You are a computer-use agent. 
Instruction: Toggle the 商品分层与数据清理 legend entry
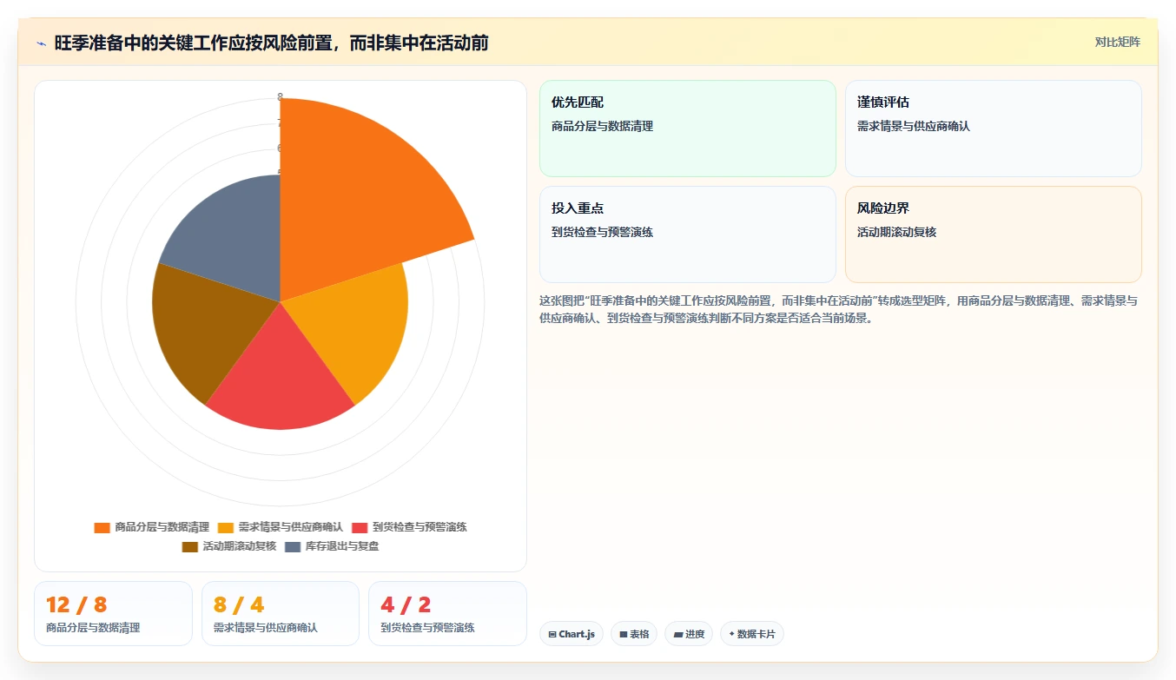pos(152,527)
